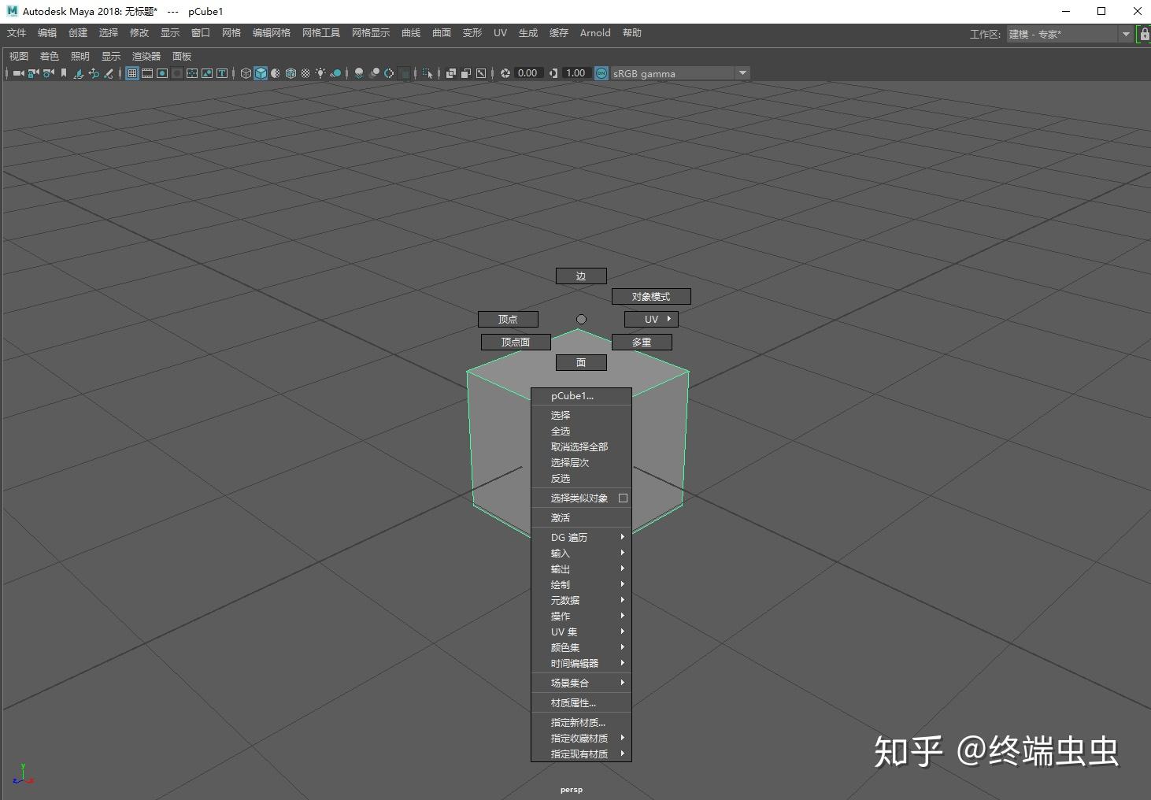The width and height of the screenshot is (1151, 800).
Task: Click the workspace lock icon top right
Action: (x=1143, y=34)
